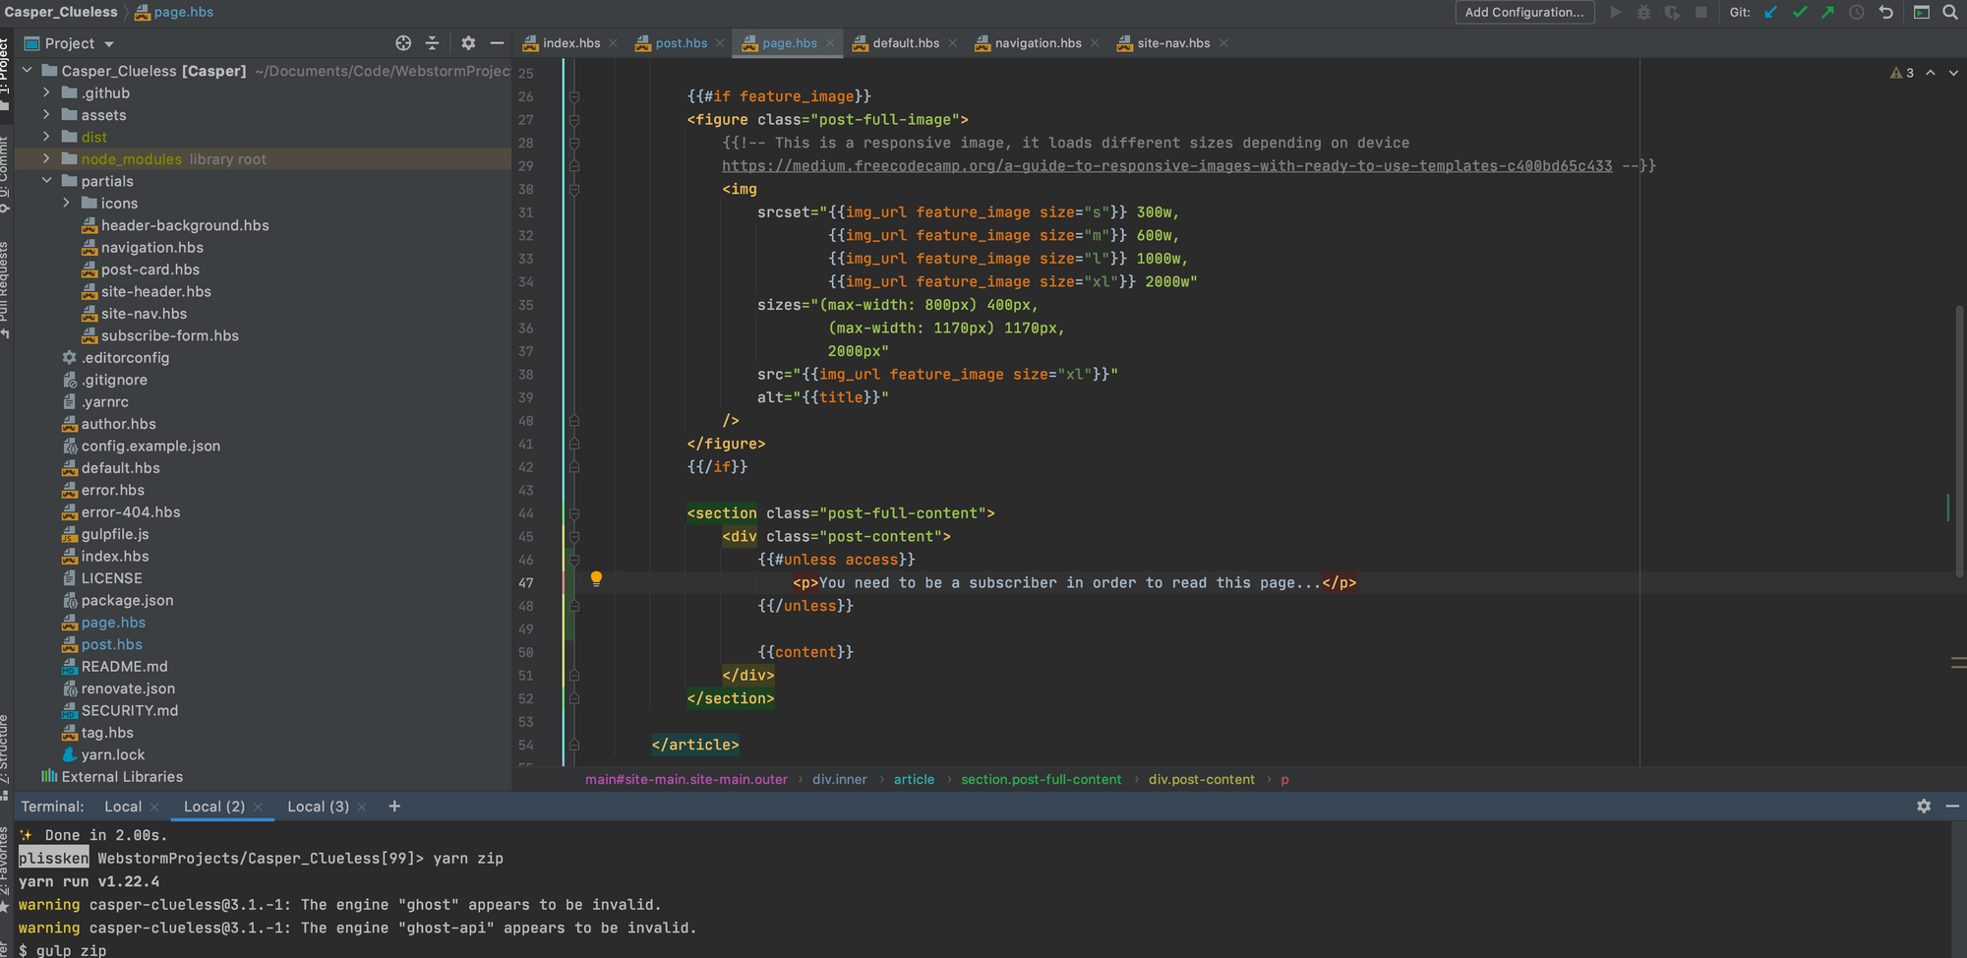Click the terminal scrollbar
The image size is (1967, 958).
pyautogui.click(x=1959, y=889)
